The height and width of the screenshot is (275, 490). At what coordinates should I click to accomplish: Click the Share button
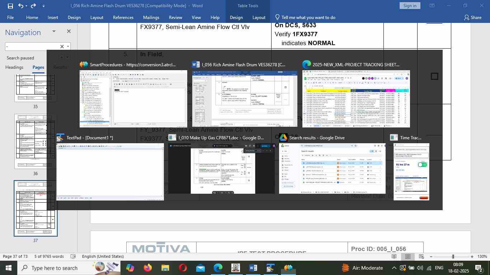tap(472, 18)
